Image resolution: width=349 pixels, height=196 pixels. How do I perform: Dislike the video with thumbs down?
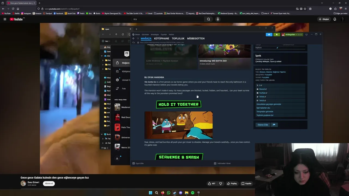click(x=221, y=183)
